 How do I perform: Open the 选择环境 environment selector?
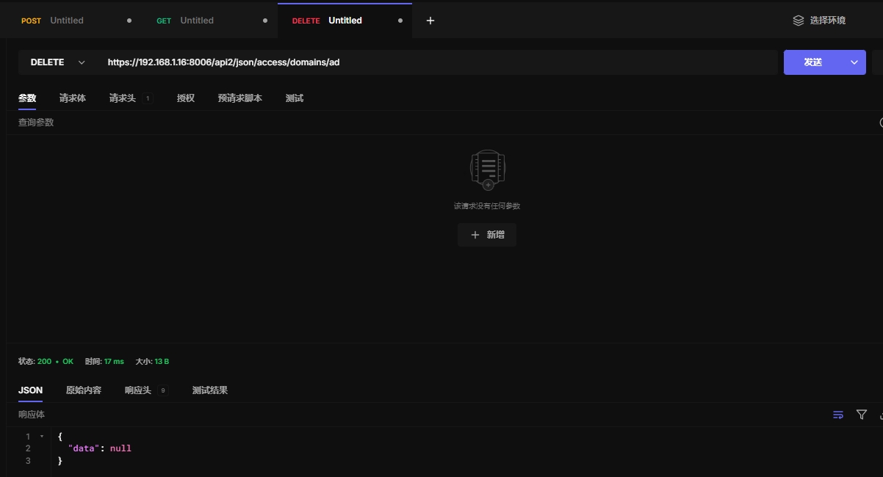(827, 21)
